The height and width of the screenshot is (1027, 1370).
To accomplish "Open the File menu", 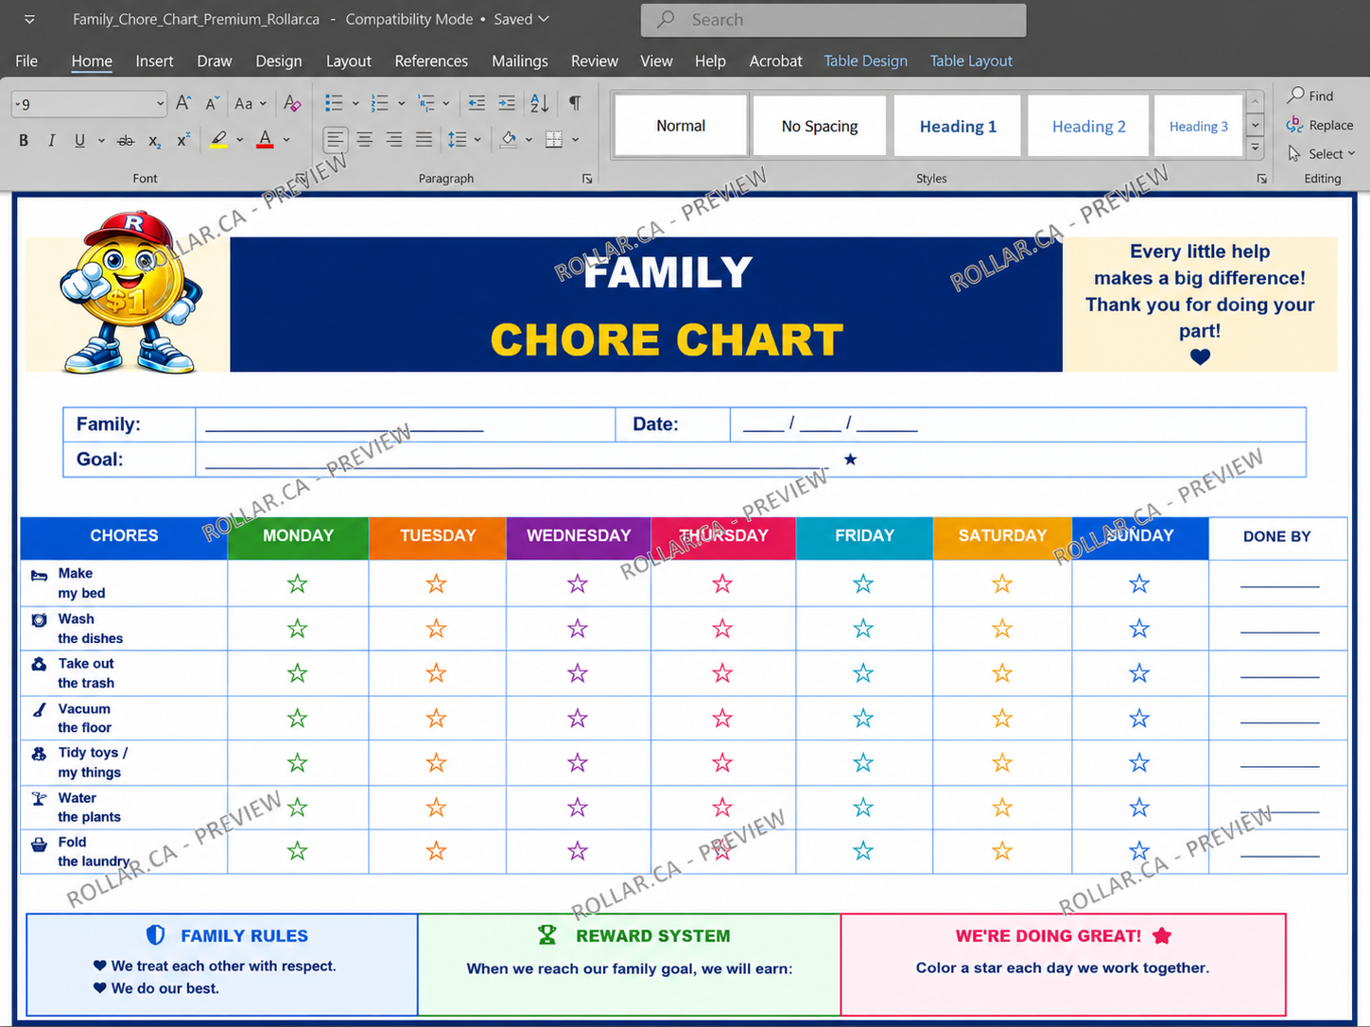I will coord(26,61).
